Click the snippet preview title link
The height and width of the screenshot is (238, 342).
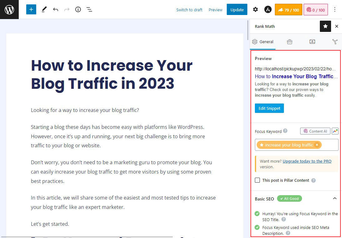pos(296,76)
